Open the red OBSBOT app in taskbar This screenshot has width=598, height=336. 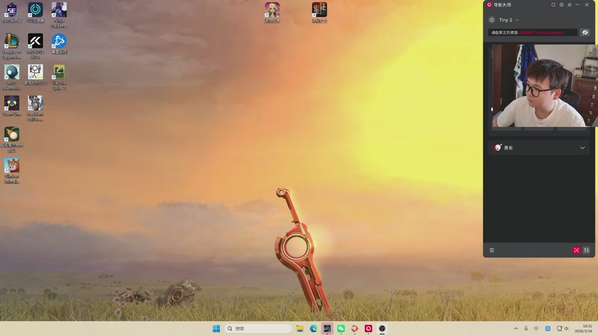point(369,329)
